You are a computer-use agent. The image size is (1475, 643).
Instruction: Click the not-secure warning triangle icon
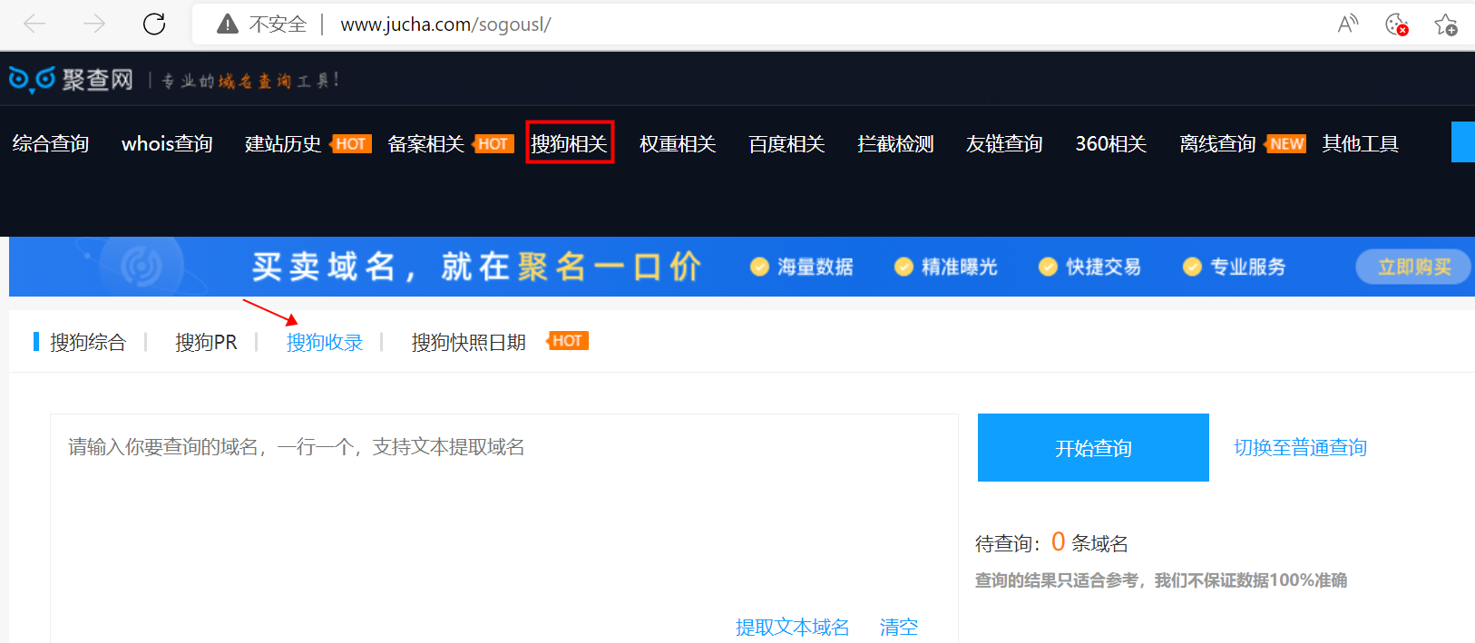(228, 24)
